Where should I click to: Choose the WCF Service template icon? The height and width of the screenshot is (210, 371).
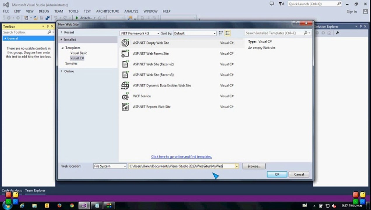125,96
